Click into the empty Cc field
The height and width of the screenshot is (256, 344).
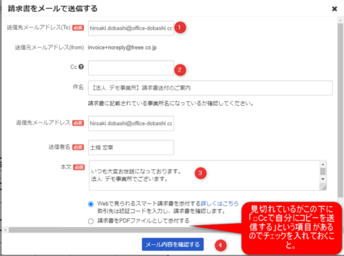click(x=131, y=68)
